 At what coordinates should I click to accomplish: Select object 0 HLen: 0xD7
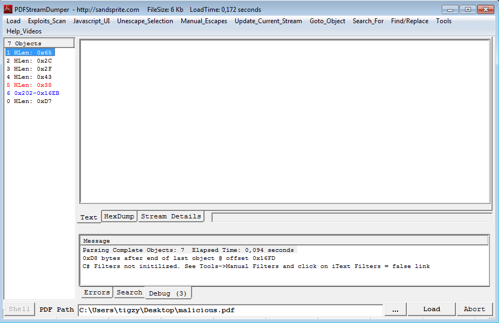coord(29,101)
